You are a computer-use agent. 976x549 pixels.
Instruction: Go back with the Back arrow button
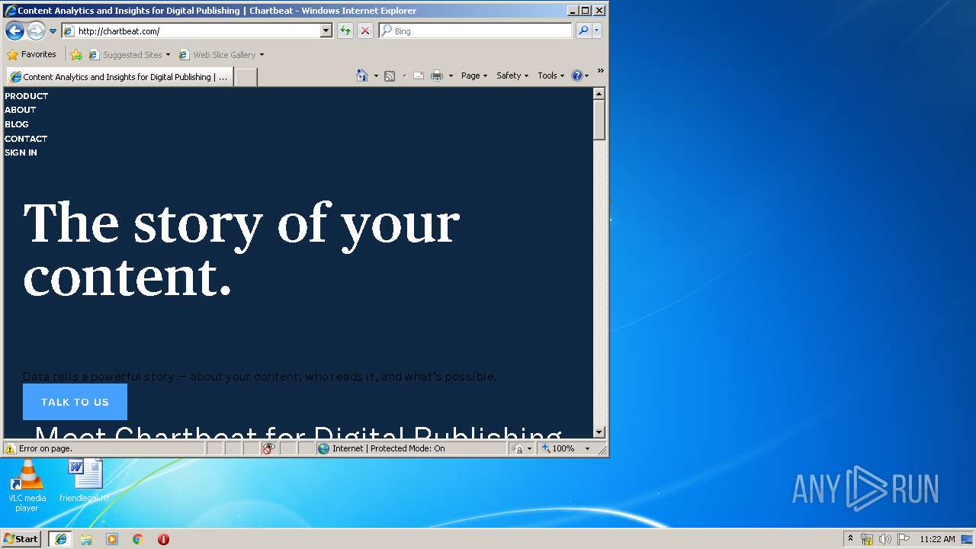click(x=14, y=30)
